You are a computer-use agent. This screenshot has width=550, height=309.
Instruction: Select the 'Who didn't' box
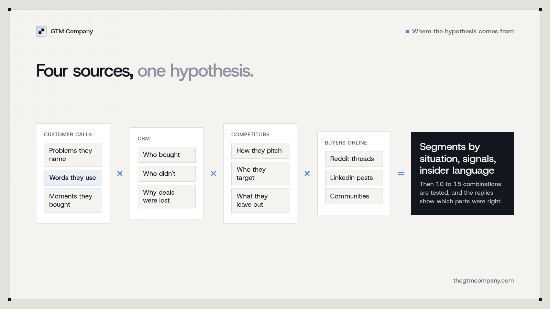167,174
